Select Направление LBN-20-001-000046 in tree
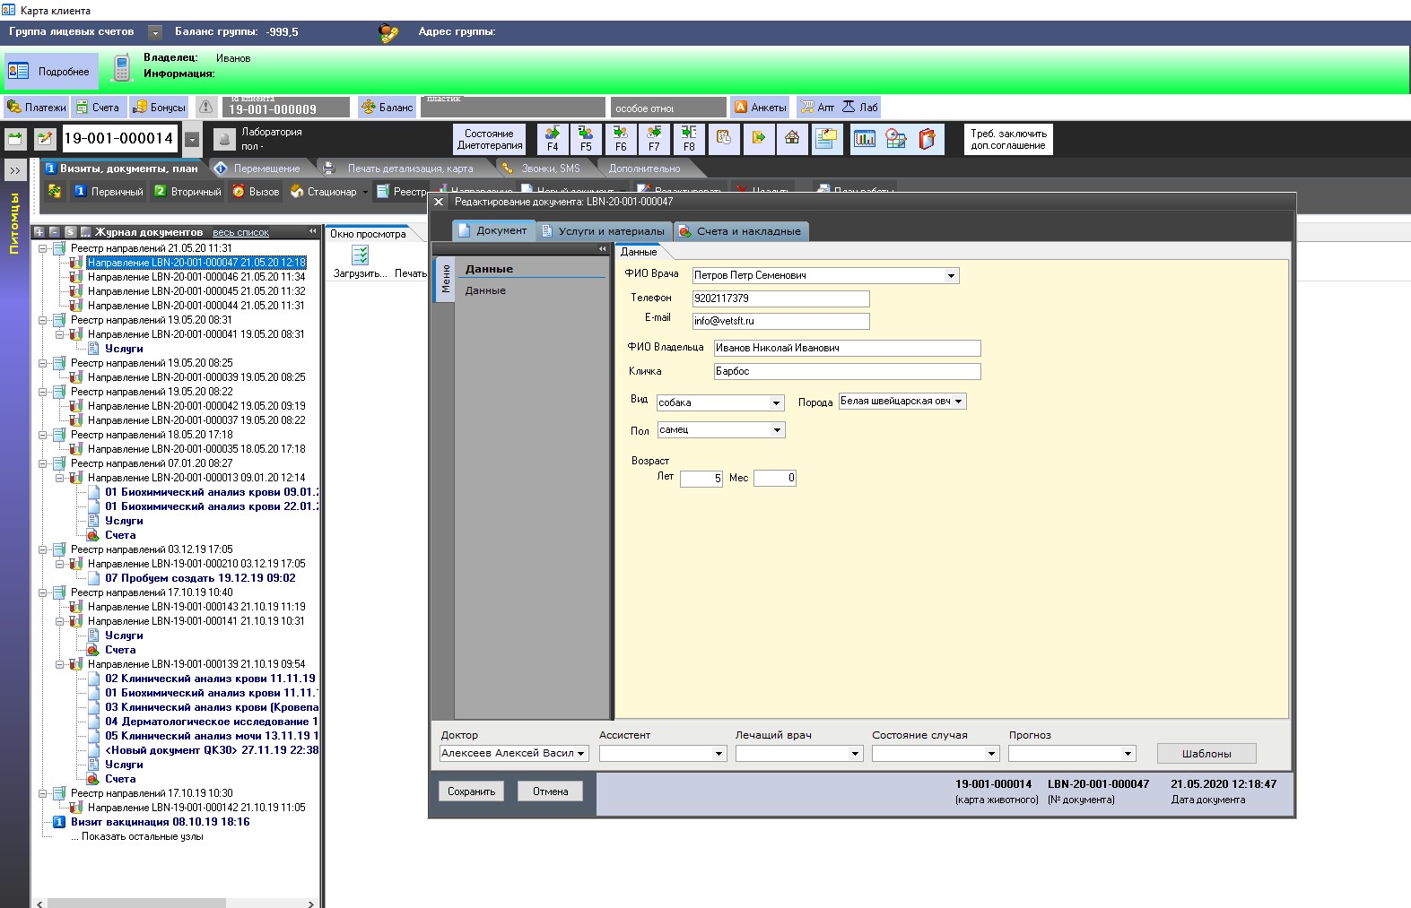Screen dimensions: 1411x908 coord(196,277)
